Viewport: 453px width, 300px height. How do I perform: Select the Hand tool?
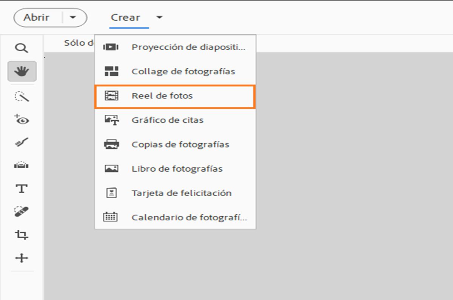tap(22, 71)
